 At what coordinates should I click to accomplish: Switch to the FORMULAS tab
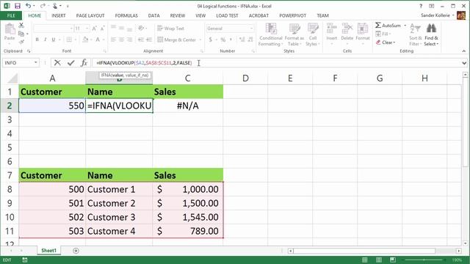point(126,15)
